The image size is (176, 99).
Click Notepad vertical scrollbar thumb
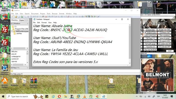(130, 43)
